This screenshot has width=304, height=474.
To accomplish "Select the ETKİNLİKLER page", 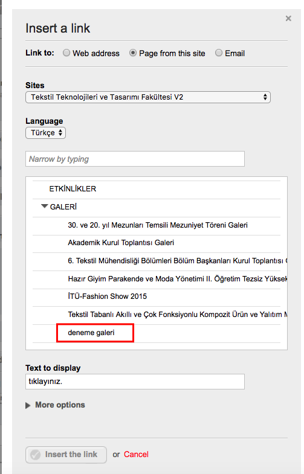I will pos(73,189).
